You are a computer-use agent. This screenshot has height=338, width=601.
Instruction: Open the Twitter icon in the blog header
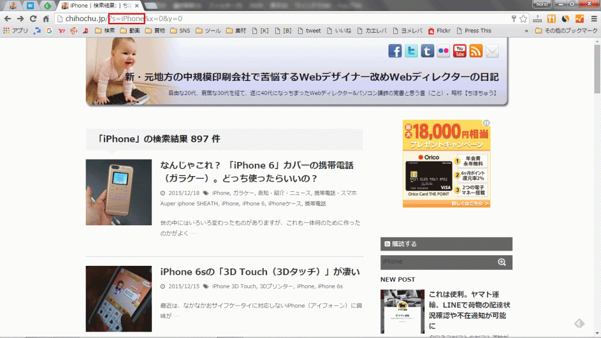tap(411, 51)
